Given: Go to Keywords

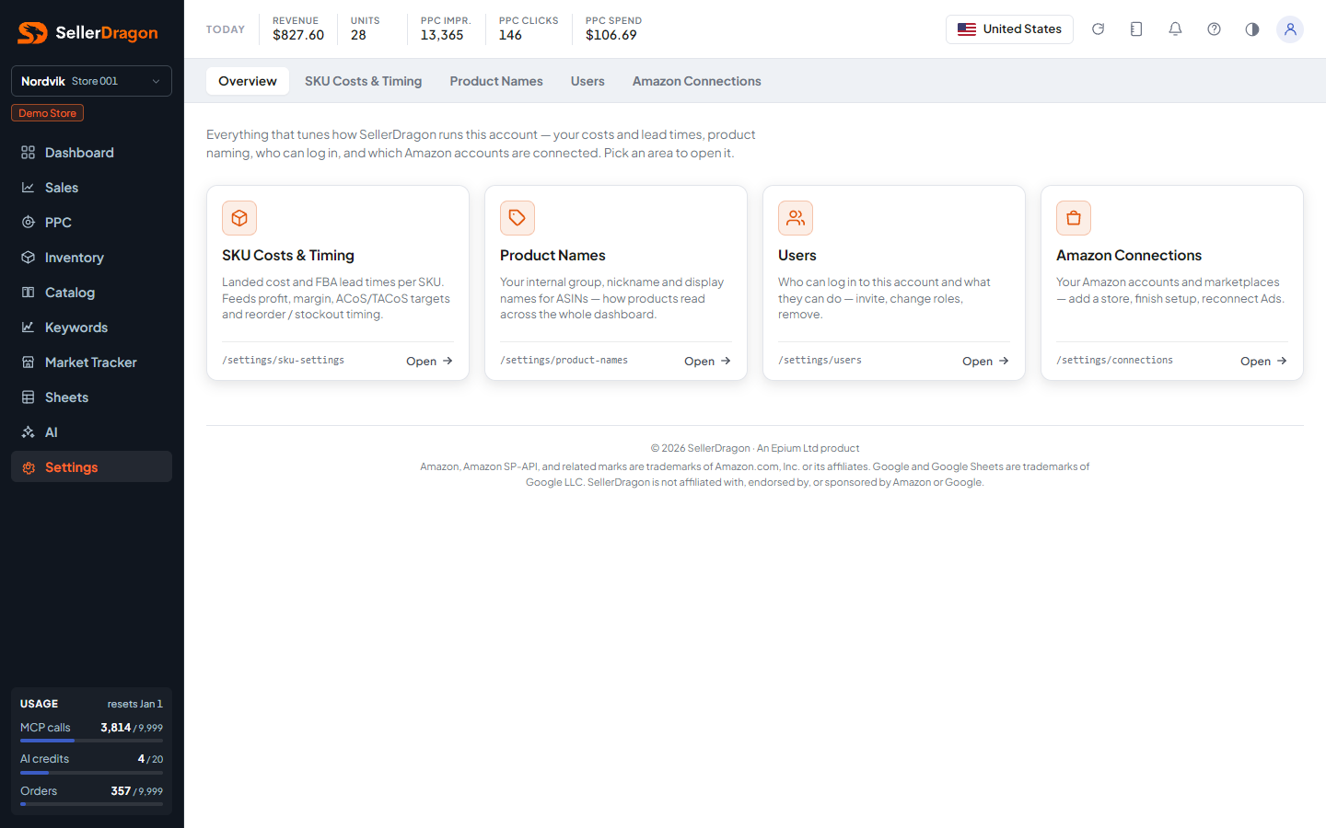Looking at the screenshot, I should click(91, 328).
